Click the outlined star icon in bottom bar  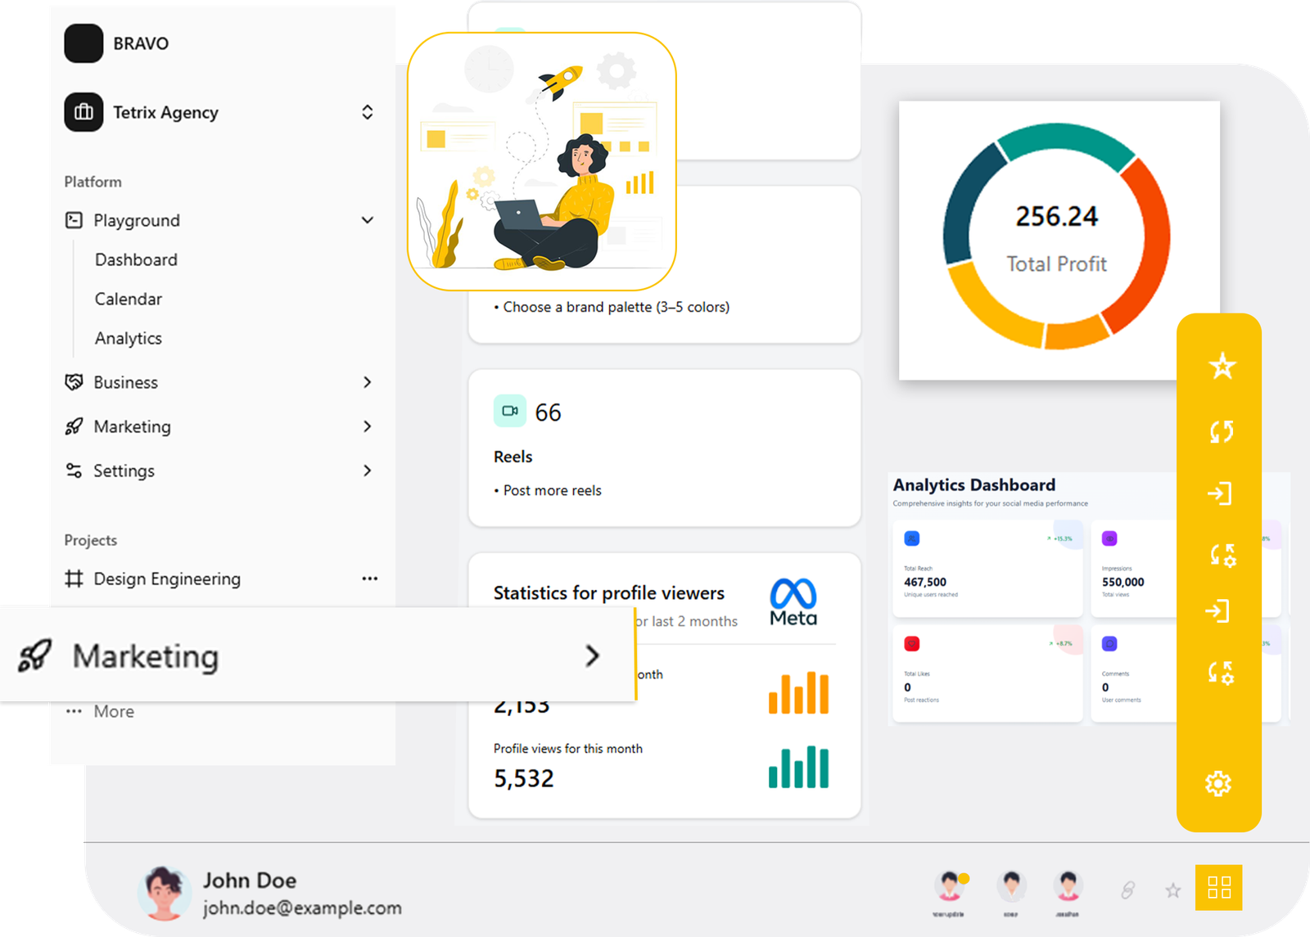click(1172, 890)
